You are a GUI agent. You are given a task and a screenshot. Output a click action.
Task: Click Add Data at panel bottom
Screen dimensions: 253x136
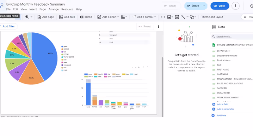(219, 116)
